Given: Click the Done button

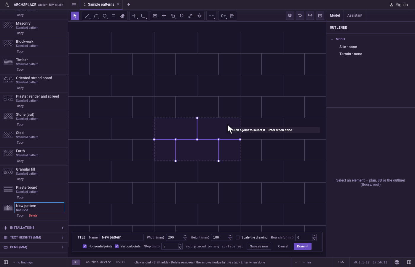Looking at the screenshot, I should 303,246.
